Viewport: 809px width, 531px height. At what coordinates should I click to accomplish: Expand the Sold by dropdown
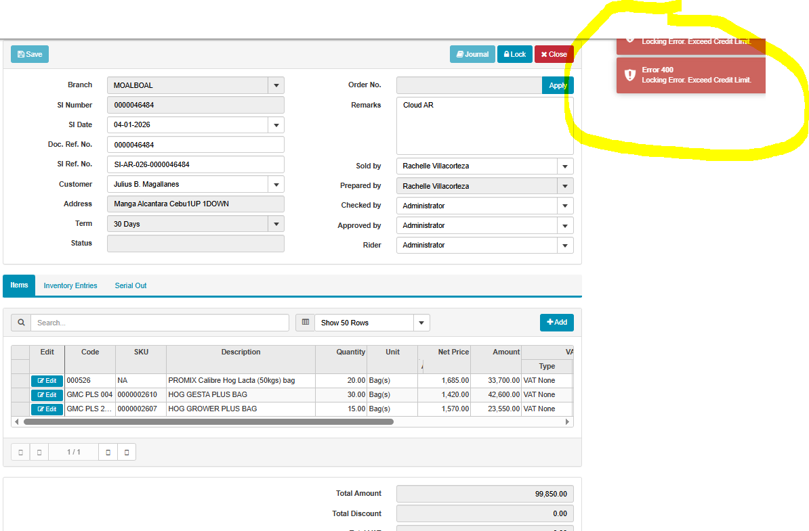565,166
